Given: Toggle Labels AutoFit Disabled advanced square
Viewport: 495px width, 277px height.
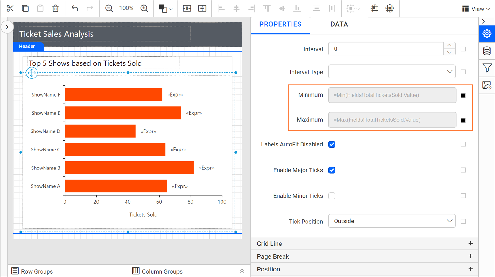Looking at the screenshot, I should pos(463,144).
